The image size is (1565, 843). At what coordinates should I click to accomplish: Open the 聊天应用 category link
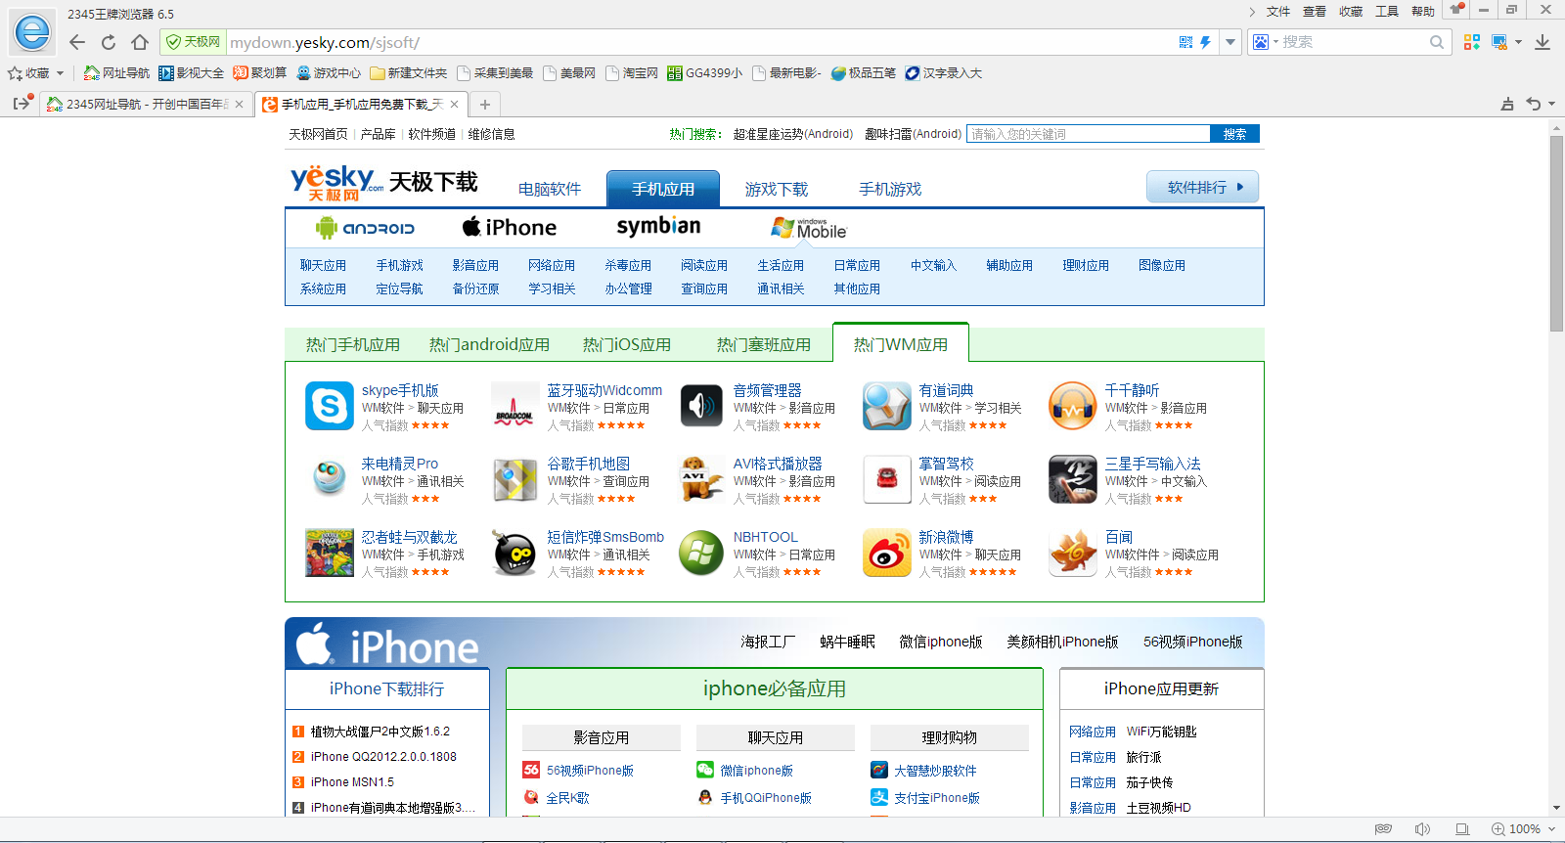pyautogui.click(x=323, y=265)
